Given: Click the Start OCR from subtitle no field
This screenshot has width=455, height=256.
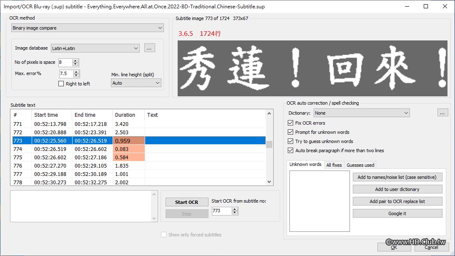Looking at the screenshot, I should pyautogui.click(x=222, y=211).
